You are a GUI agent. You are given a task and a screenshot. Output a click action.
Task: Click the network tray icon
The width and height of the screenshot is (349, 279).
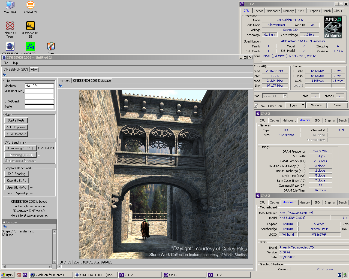(x=345, y=275)
